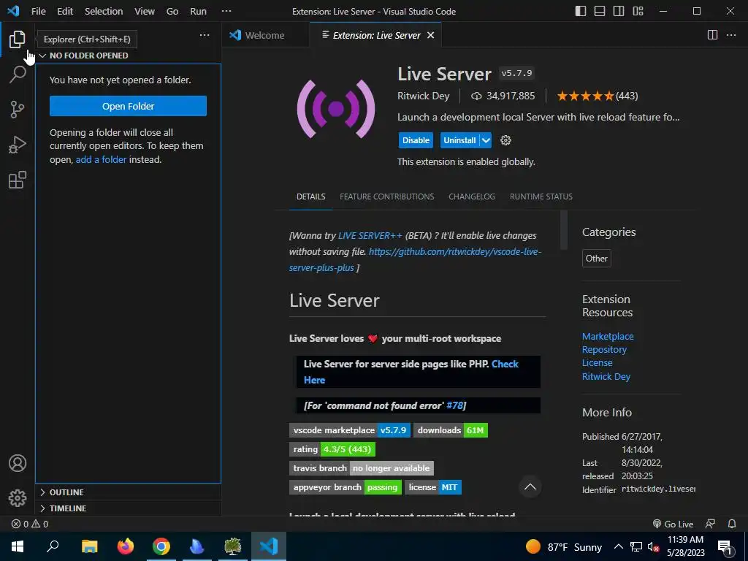Open errors and warnings count in status bar
This screenshot has width=748, height=561.
click(x=29, y=524)
